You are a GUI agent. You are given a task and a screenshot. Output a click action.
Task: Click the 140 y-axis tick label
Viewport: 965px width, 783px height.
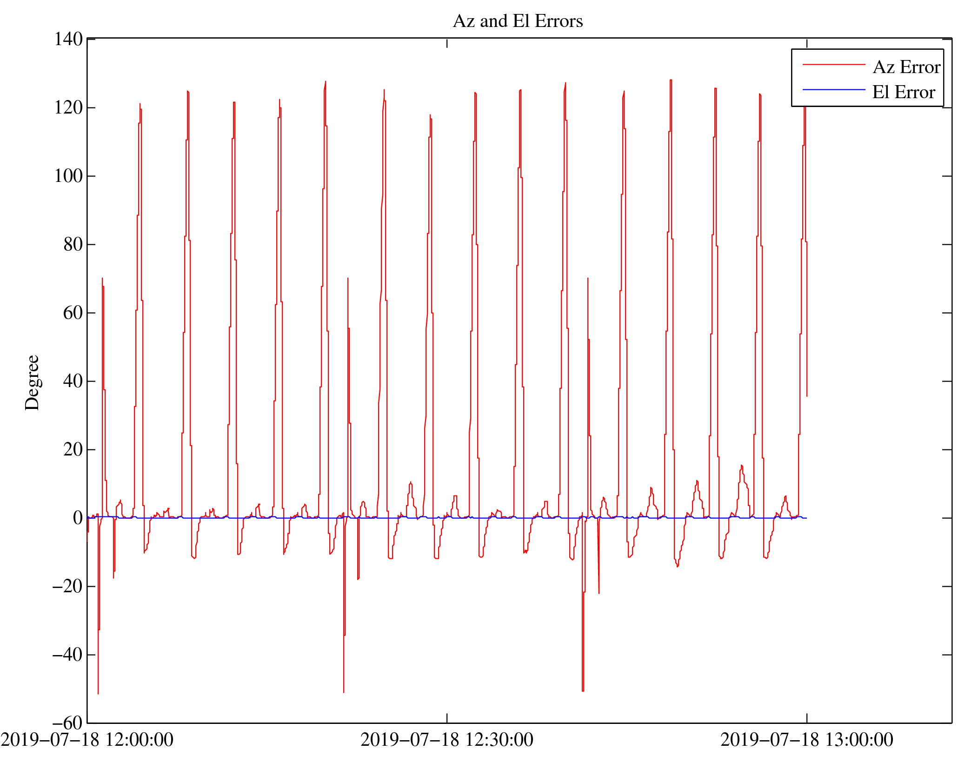(x=68, y=39)
